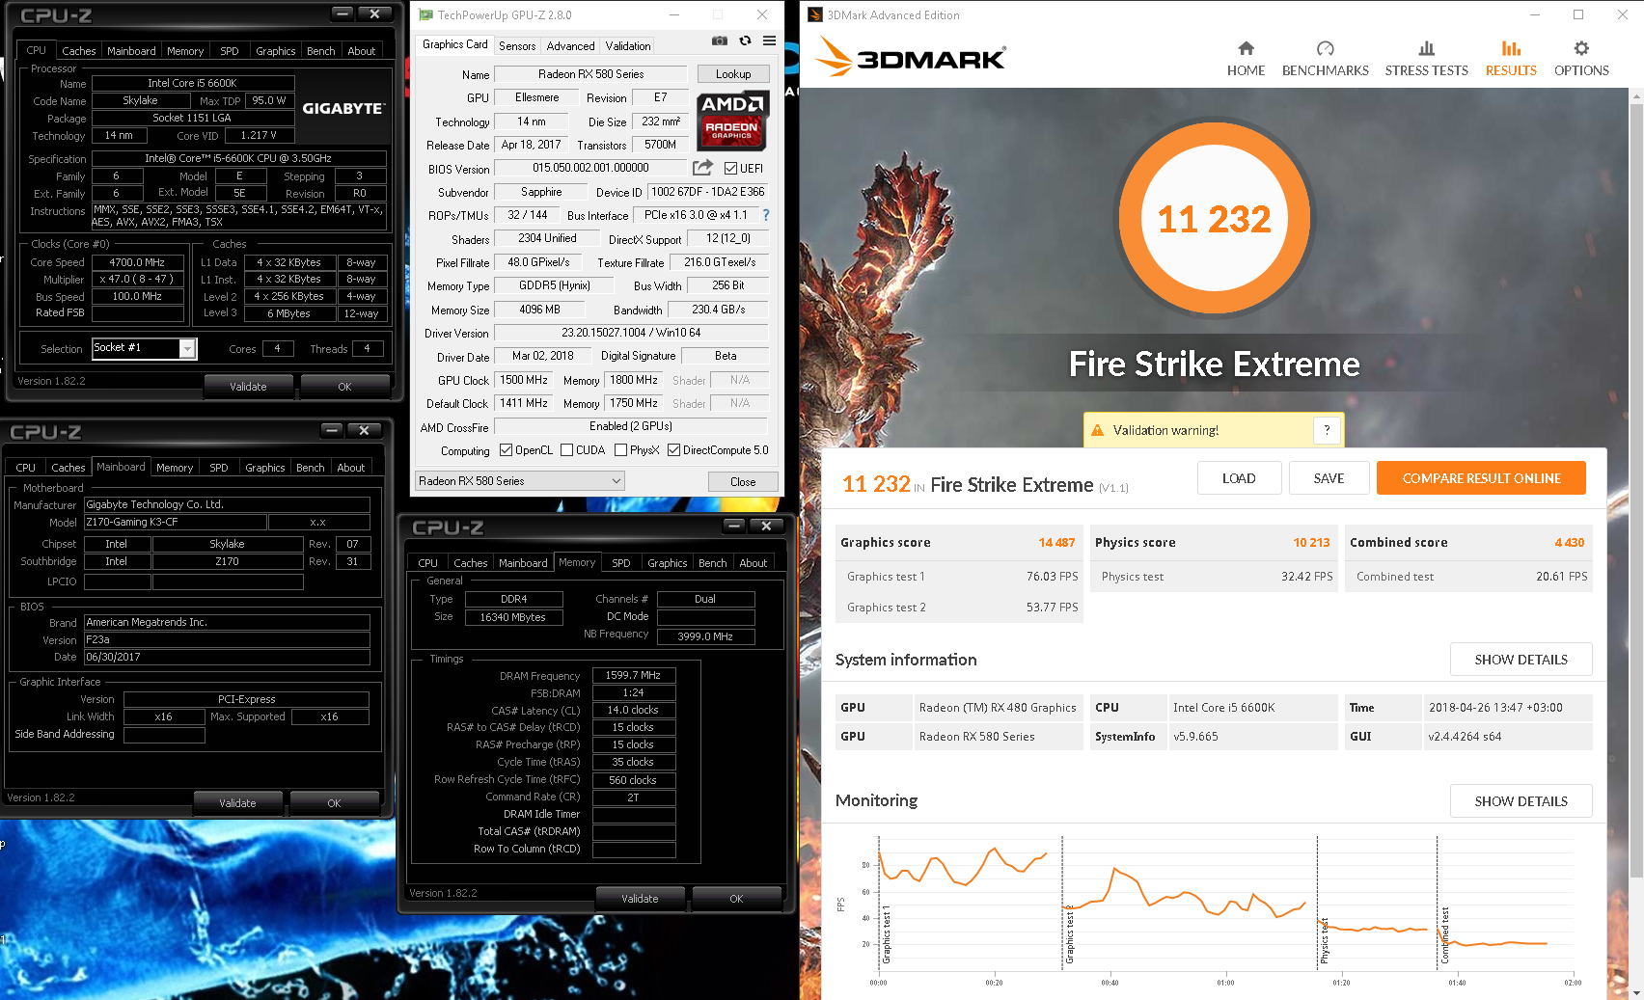Click Bus Interface question mark help
This screenshot has height=1000, width=1644.
(766, 215)
